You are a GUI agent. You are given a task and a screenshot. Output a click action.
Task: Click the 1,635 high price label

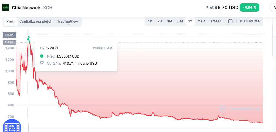[x=9, y=35]
